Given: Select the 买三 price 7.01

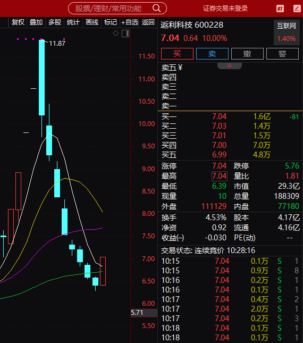Looking at the screenshot, I should click(219, 136).
